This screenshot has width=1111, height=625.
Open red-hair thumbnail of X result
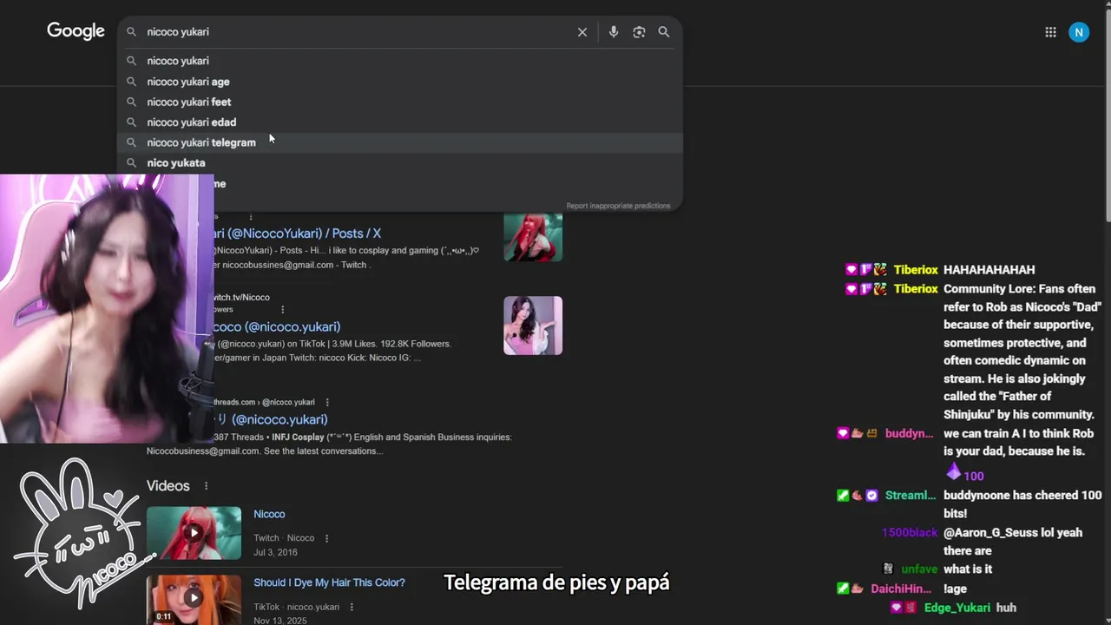tap(533, 236)
